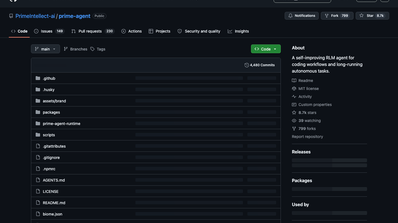Image resolution: width=398 pixels, height=223 pixels.
Task: Open the Issues tab
Action: point(49,31)
